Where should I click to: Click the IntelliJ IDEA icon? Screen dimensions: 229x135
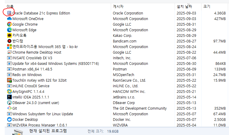(x=9, y=97)
